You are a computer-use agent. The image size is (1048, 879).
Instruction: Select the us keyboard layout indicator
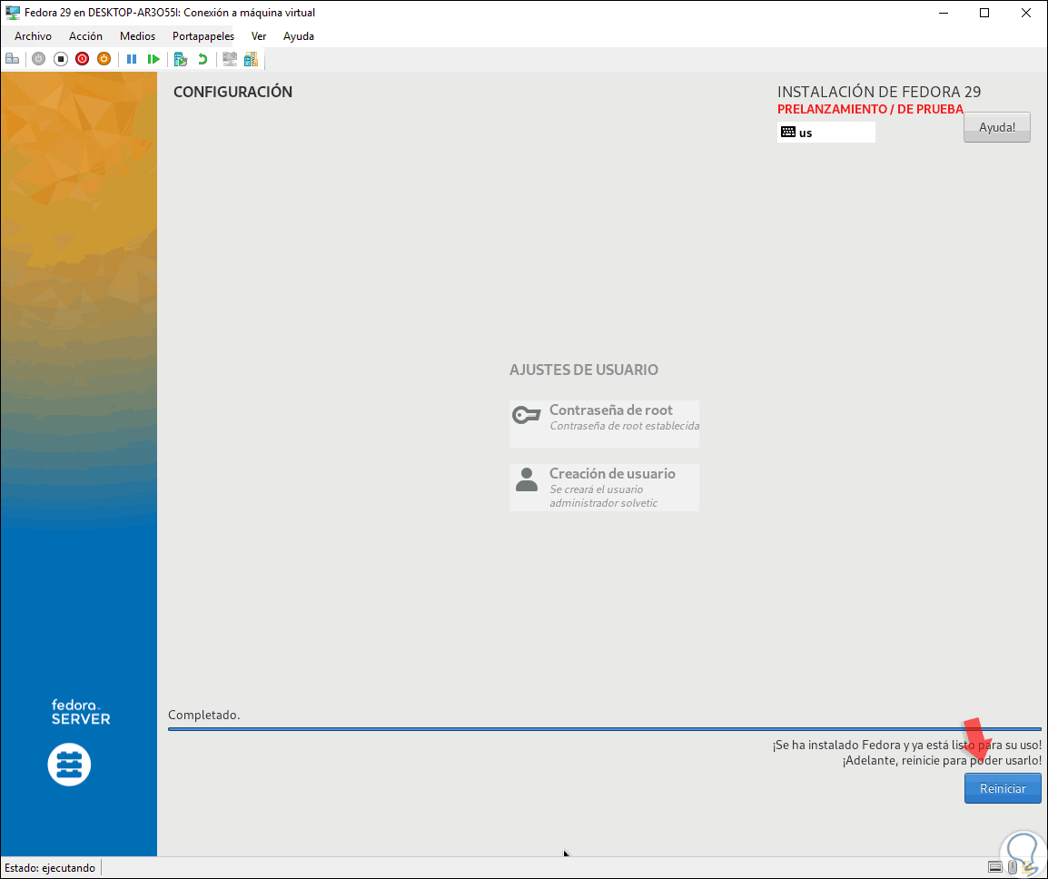tap(826, 133)
